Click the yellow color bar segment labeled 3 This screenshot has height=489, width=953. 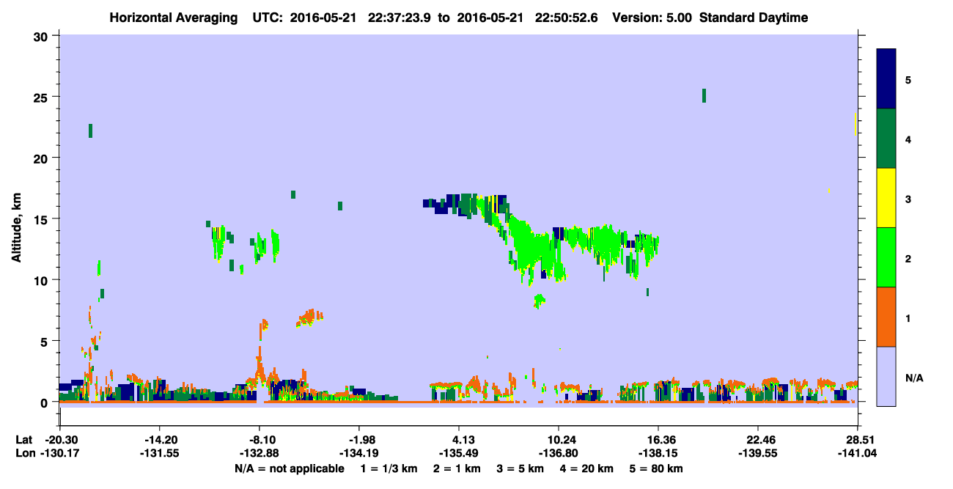click(886, 198)
